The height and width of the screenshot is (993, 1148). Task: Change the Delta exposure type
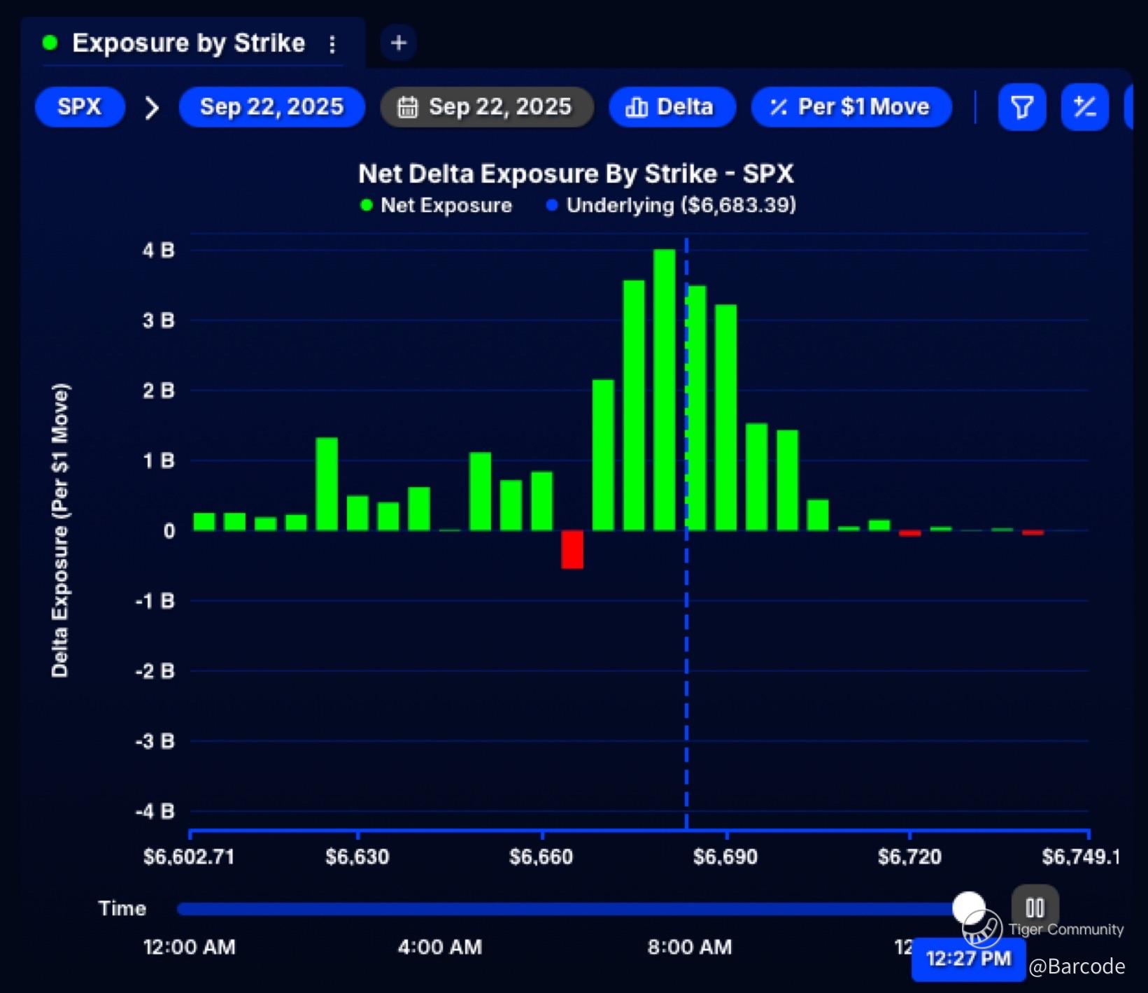[672, 107]
